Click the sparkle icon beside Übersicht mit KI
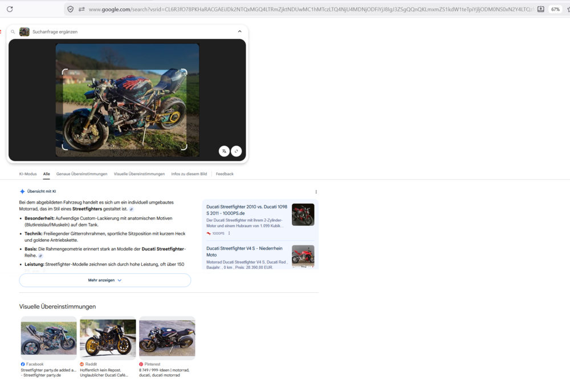The image size is (570, 380). [22, 192]
